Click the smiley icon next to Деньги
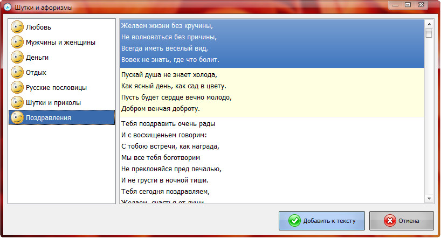 (18, 57)
